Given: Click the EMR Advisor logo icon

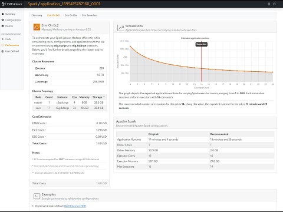Looking at the screenshot, I should (4, 4).
